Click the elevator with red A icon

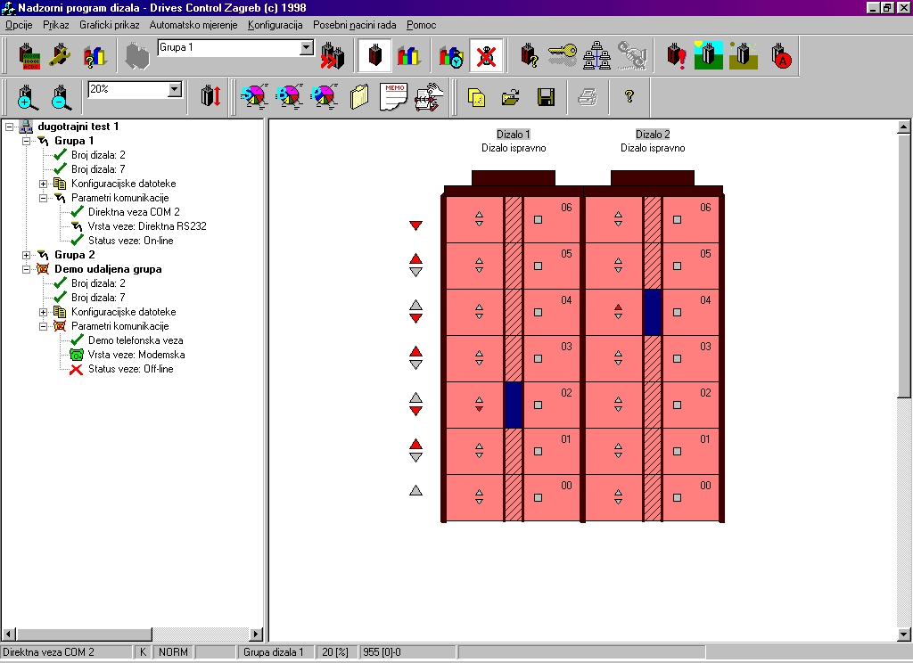[780, 57]
